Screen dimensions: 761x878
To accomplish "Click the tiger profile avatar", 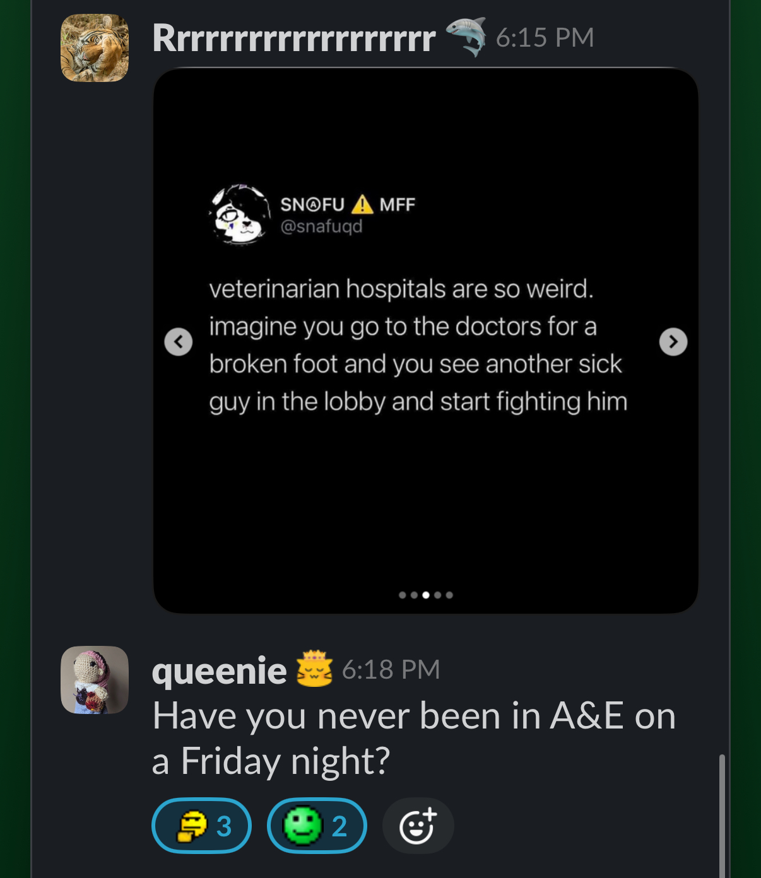I will coord(95,49).
